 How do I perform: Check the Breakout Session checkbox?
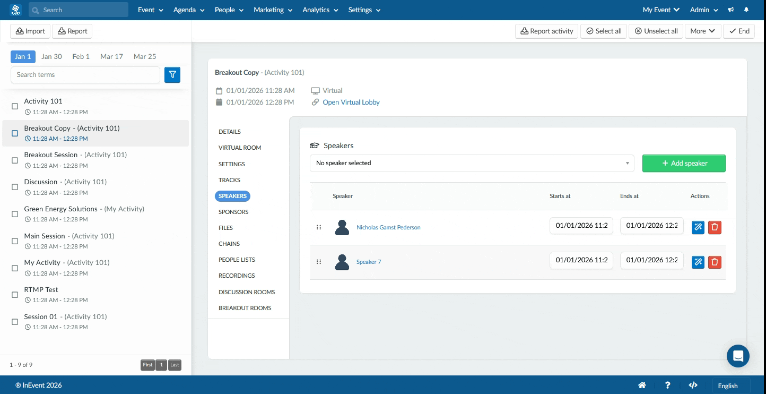(x=15, y=160)
